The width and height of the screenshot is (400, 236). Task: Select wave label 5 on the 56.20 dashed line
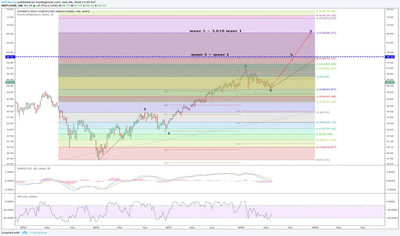point(291,55)
